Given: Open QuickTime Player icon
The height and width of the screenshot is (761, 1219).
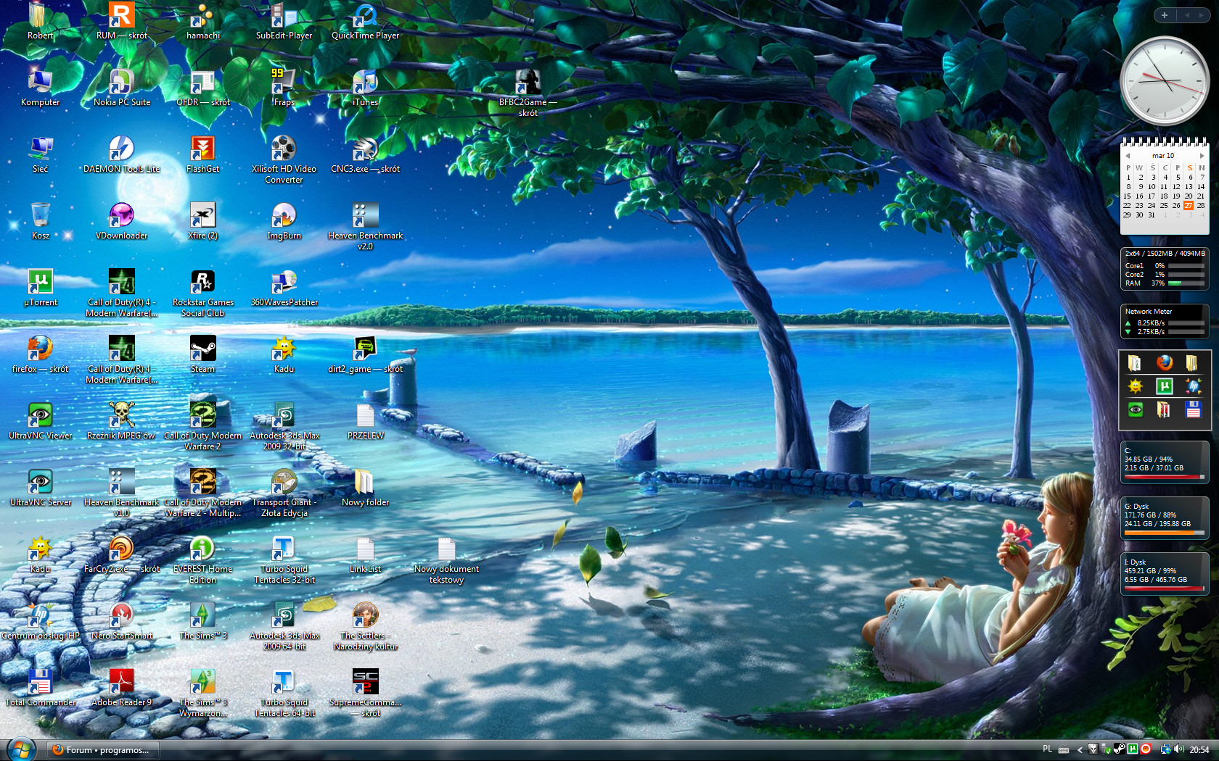Looking at the screenshot, I should [365, 15].
